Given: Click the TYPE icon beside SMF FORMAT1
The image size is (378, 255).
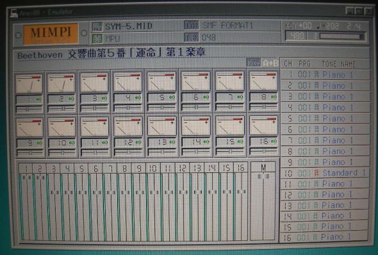Looking at the screenshot, I should (192, 25).
